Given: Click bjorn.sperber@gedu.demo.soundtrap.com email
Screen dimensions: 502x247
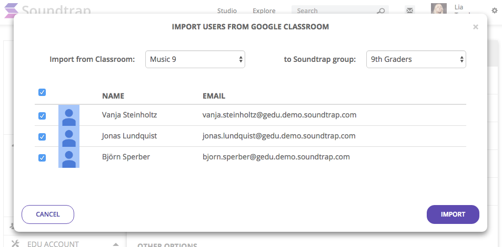Looking at the screenshot, I should click(x=276, y=157).
